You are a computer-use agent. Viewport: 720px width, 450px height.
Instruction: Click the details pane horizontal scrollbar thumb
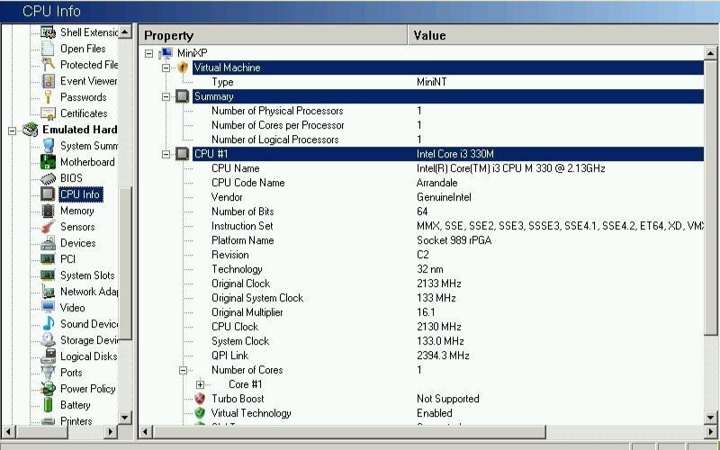349,432
